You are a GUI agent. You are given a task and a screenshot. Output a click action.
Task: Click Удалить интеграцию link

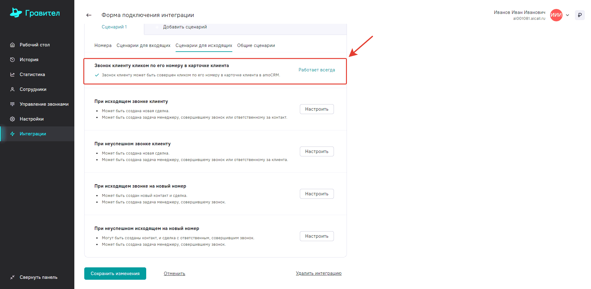point(318,273)
